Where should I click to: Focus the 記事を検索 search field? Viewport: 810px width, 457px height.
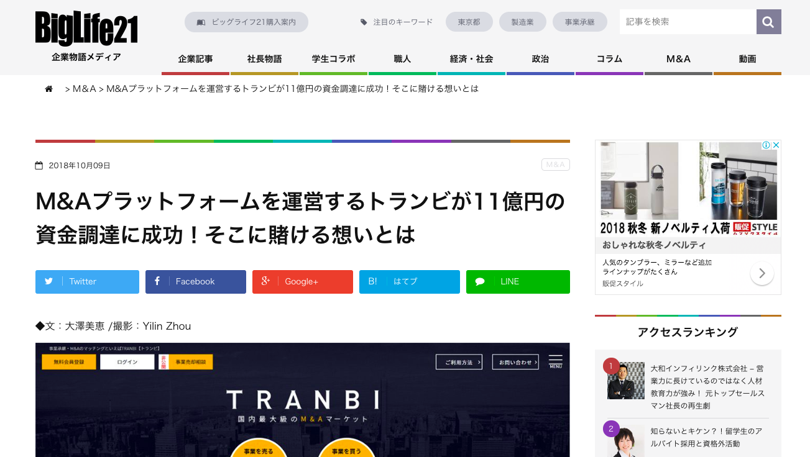pos(688,22)
